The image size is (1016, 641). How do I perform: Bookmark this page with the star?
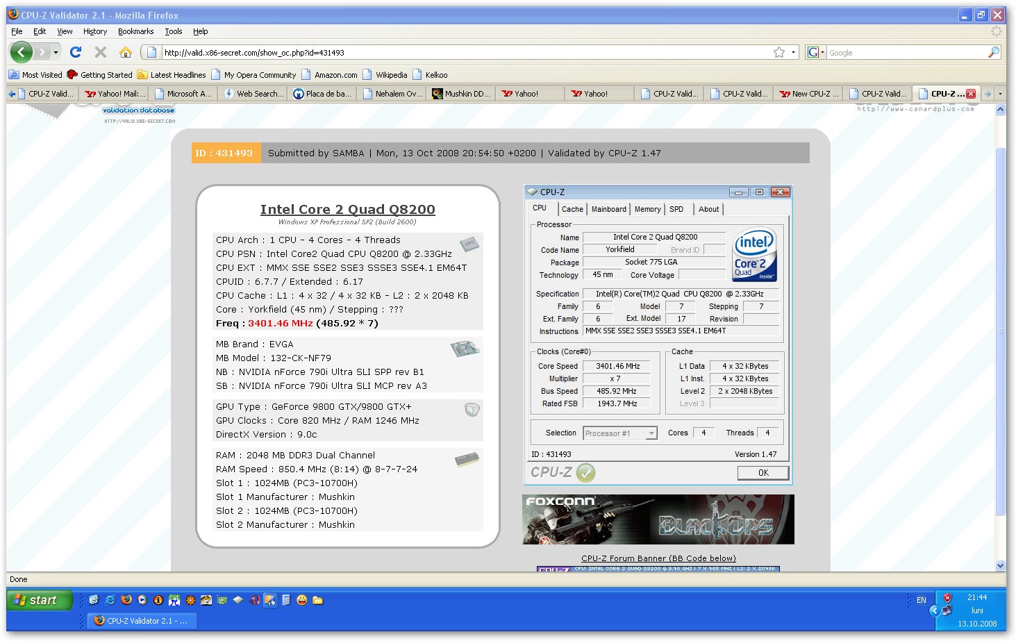pyautogui.click(x=779, y=52)
